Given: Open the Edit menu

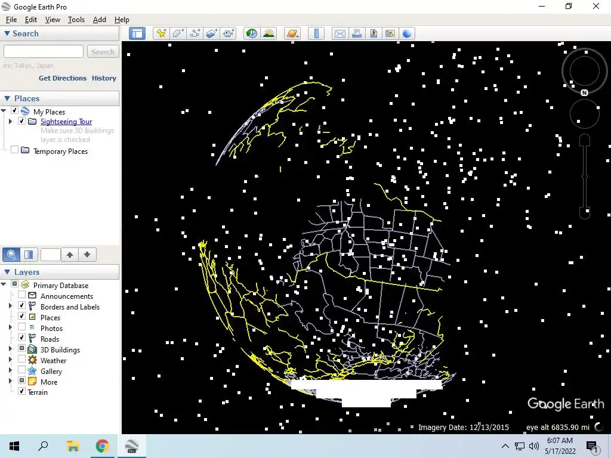Looking at the screenshot, I should click(31, 20).
